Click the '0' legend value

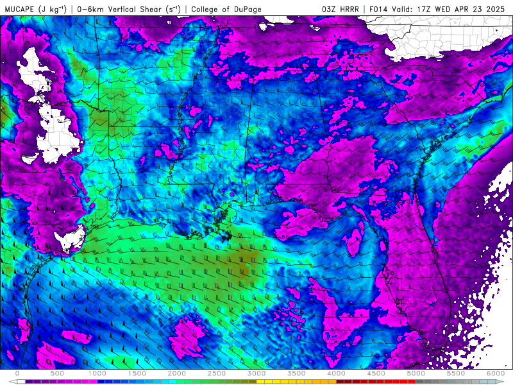click(x=17, y=373)
